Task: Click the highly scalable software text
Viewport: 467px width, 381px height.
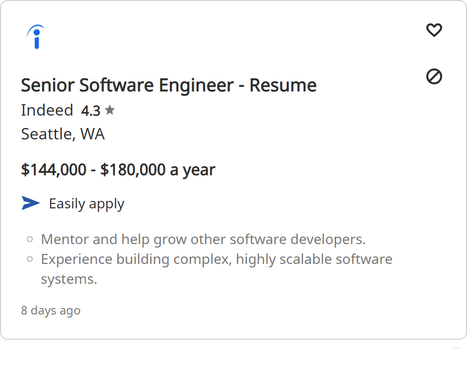Action: pyautogui.click(x=314, y=259)
